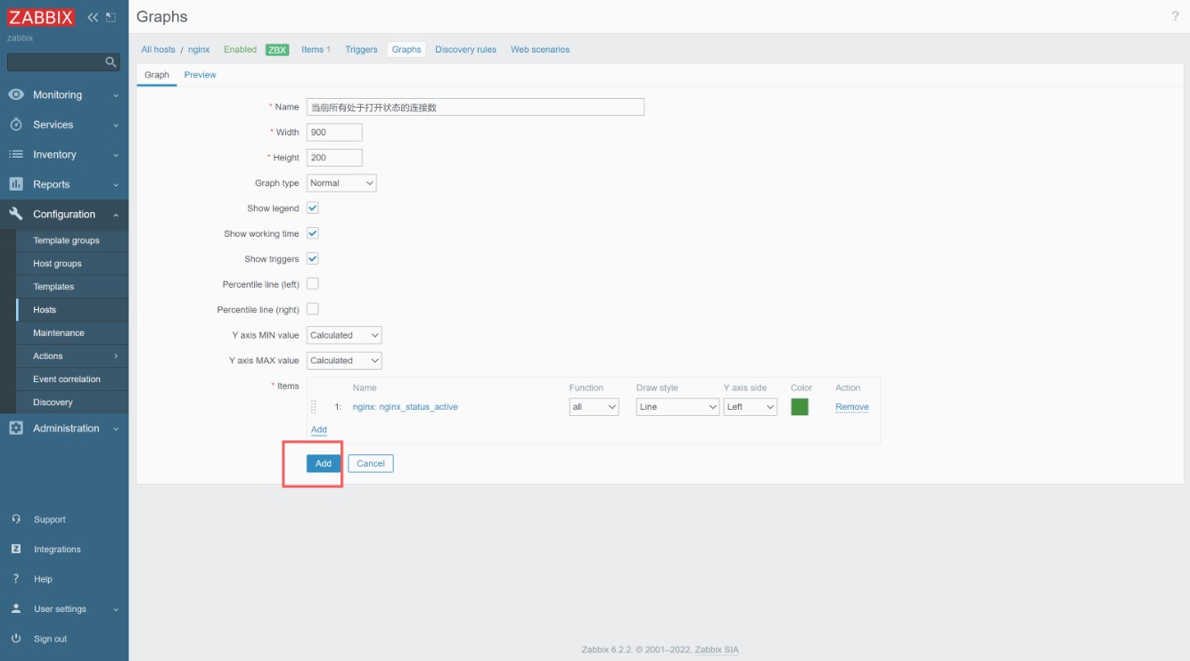
Task: Open Graphs in host navigation
Action: coord(406,50)
